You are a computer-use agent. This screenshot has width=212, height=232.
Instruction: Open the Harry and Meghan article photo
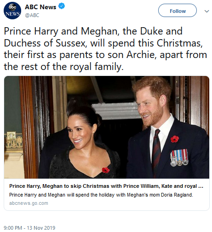(x=107, y=127)
